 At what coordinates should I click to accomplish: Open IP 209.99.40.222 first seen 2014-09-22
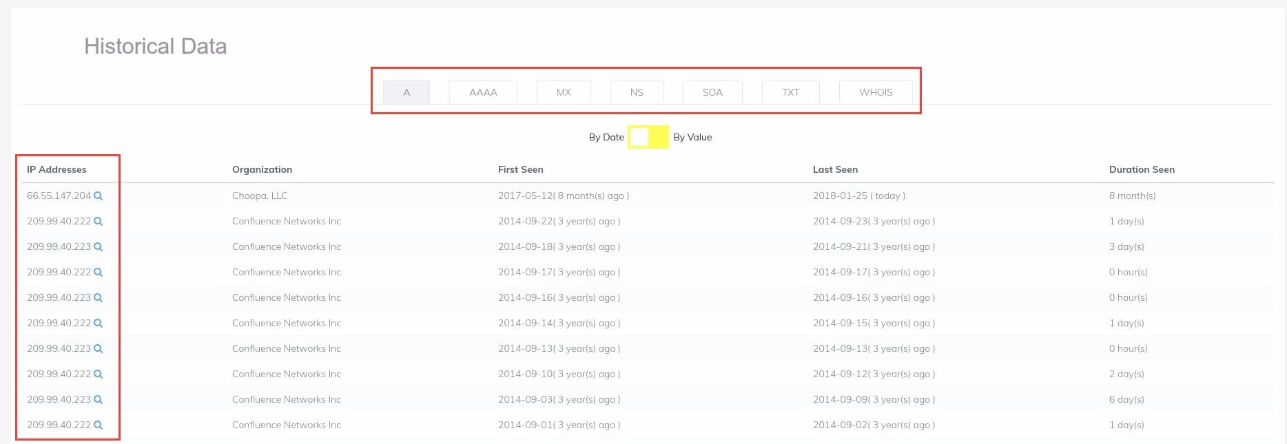click(x=59, y=221)
